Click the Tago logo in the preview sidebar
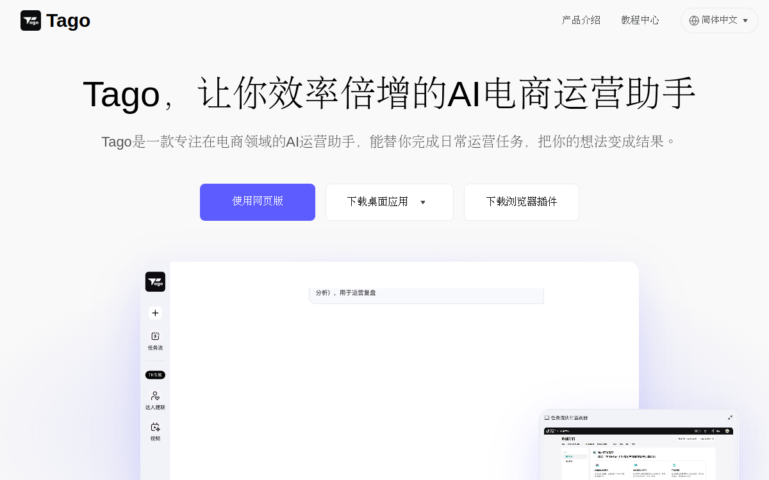This screenshot has width=769, height=480. 155,282
